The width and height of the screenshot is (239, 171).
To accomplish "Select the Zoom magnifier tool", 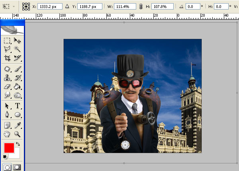I will [x=17, y=134].
